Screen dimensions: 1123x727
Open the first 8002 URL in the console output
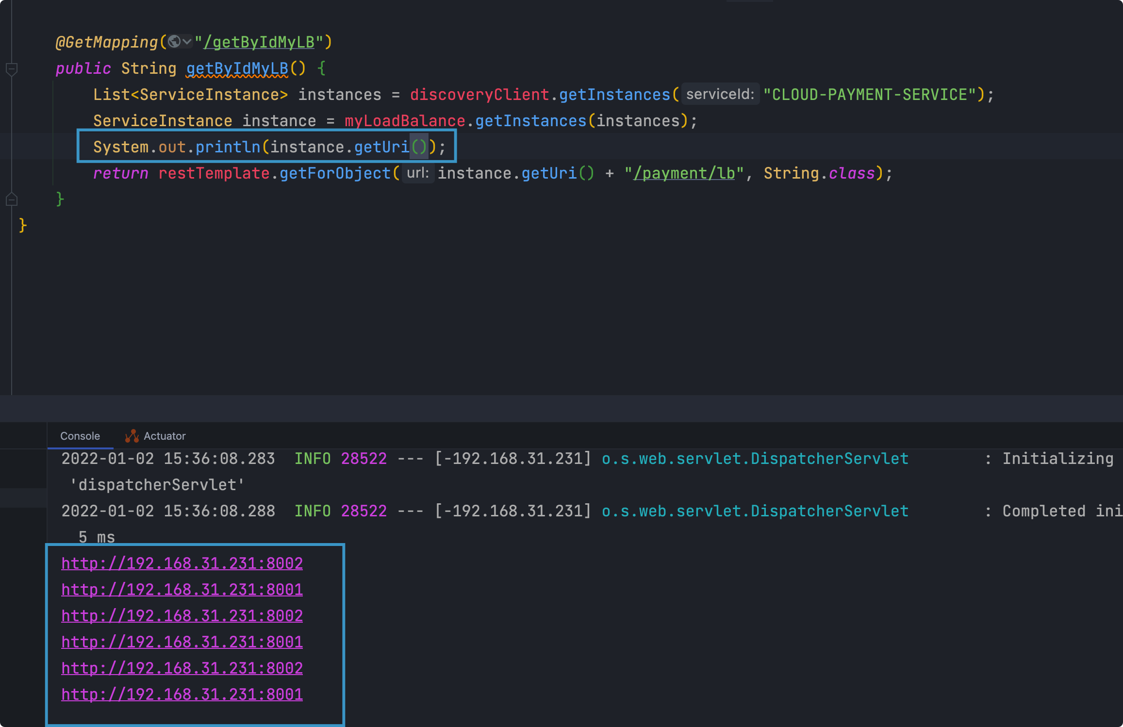point(182,563)
